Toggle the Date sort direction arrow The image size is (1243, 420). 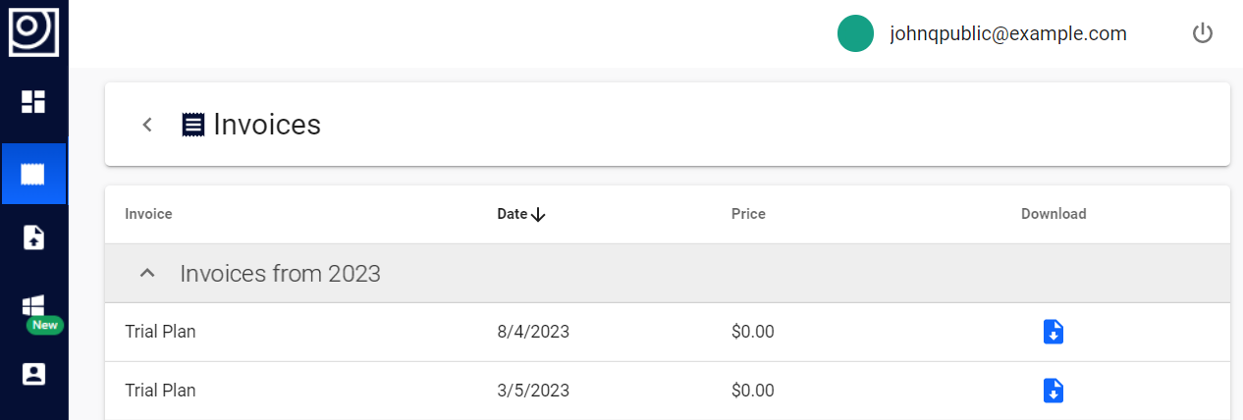[537, 215]
